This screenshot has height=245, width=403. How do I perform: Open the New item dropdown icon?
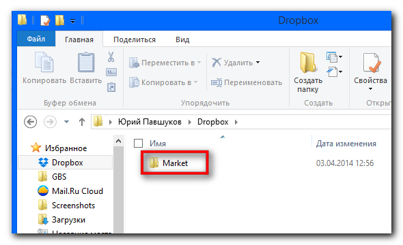coord(334,57)
